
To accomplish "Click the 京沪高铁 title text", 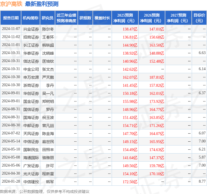I will (x=11, y=4).
